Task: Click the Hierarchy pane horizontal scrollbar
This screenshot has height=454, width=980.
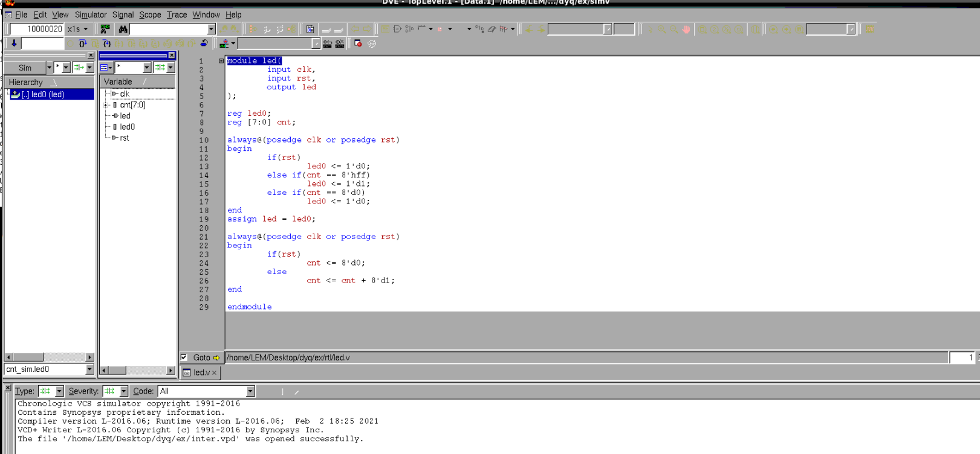Action: (50, 357)
